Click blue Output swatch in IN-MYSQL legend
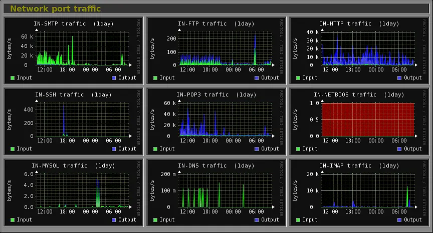The width and height of the screenshot is (433, 233). (114, 220)
